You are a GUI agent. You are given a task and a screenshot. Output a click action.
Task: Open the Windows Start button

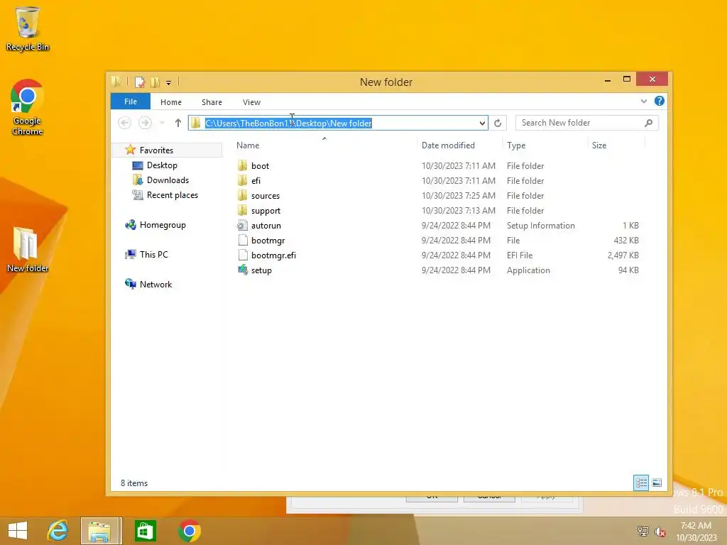pos(18,531)
